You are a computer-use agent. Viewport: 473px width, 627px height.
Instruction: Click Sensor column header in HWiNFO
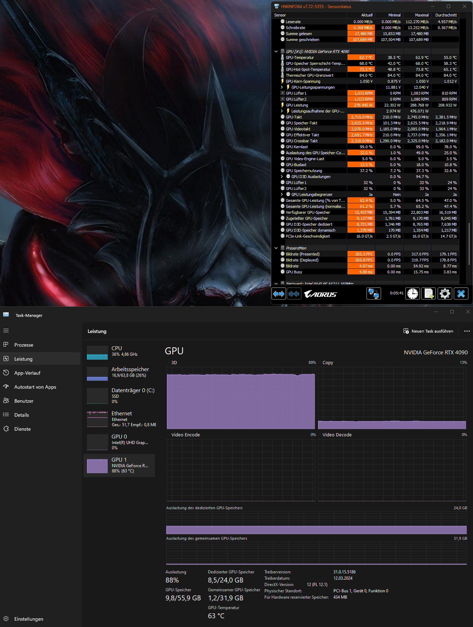coord(310,15)
